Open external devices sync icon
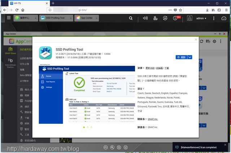The width and height of the screenshot is (231, 153). click(165, 18)
